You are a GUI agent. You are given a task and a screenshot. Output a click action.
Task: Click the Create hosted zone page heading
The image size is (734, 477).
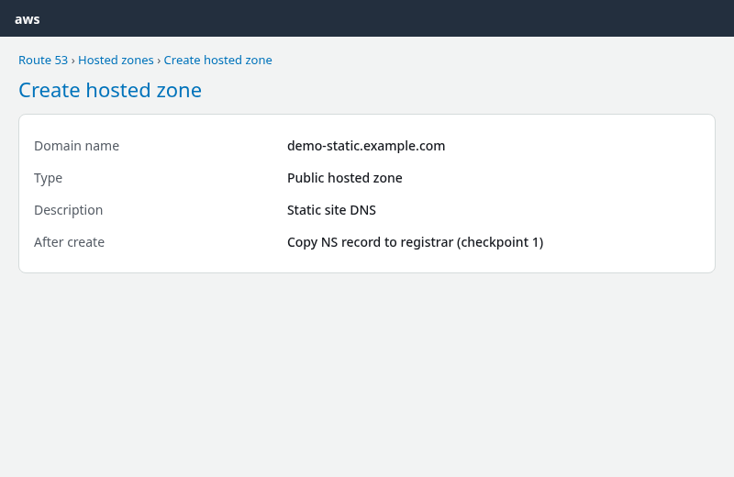[x=110, y=90]
